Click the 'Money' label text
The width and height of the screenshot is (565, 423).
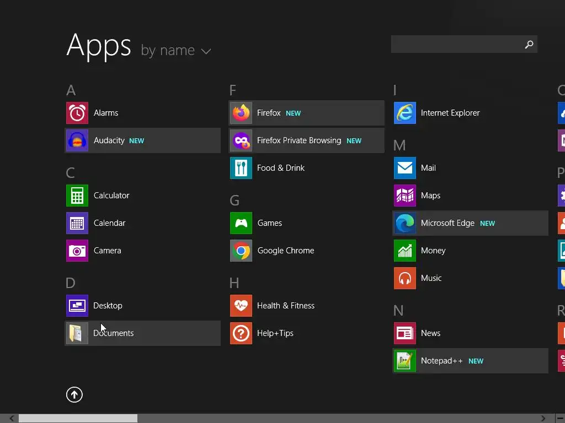pyautogui.click(x=433, y=251)
